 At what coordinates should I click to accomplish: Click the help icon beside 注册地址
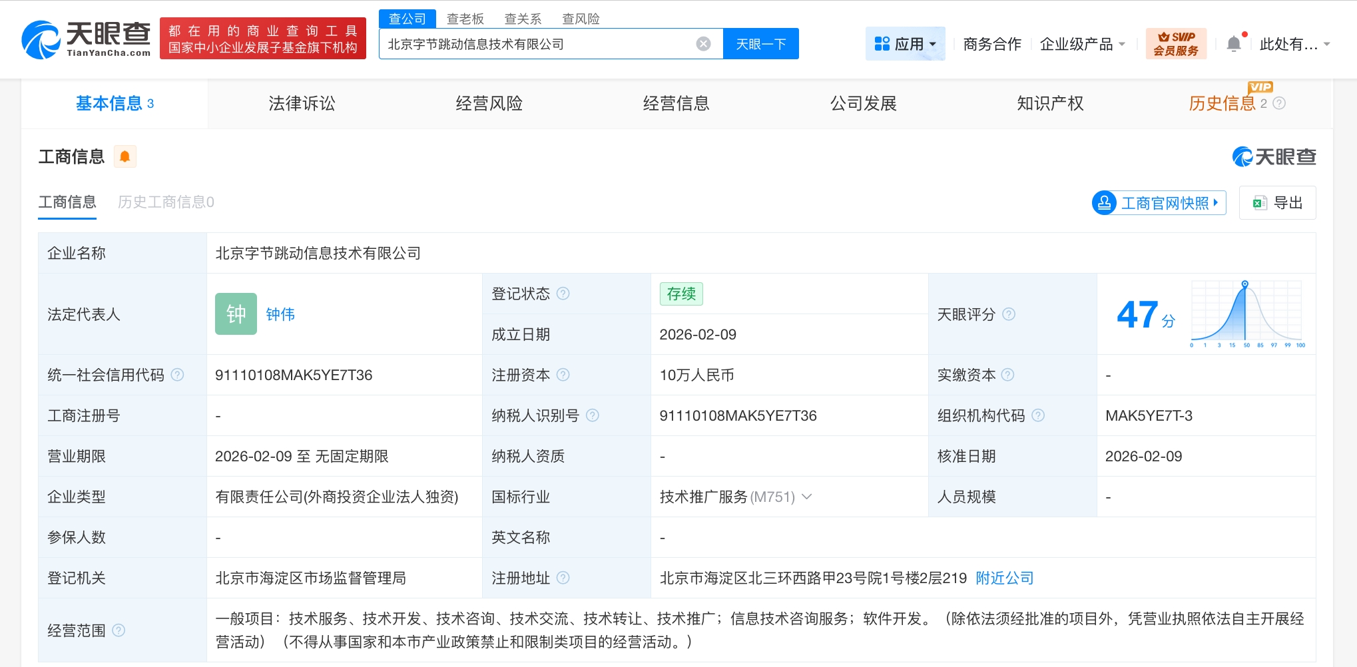click(x=564, y=578)
